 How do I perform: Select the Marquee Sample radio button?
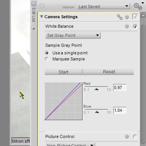click(47, 59)
